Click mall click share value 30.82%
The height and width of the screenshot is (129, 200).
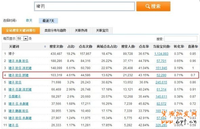[x=107, y=82]
